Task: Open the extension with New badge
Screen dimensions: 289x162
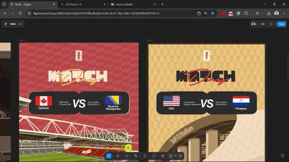Action: pos(231,14)
